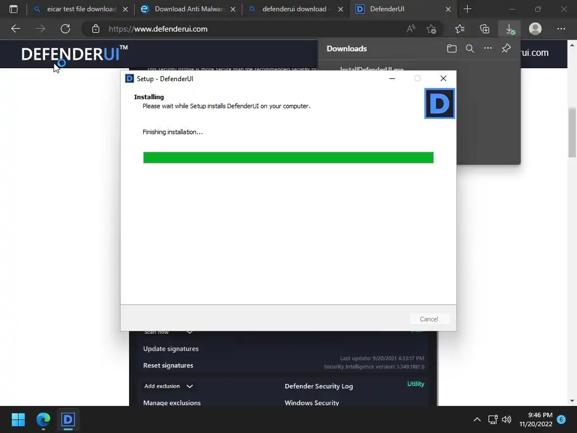This screenshot has width=577, height=433.
Task: Click Windows Security on the webpage
Action: click(x=312, y=403)
